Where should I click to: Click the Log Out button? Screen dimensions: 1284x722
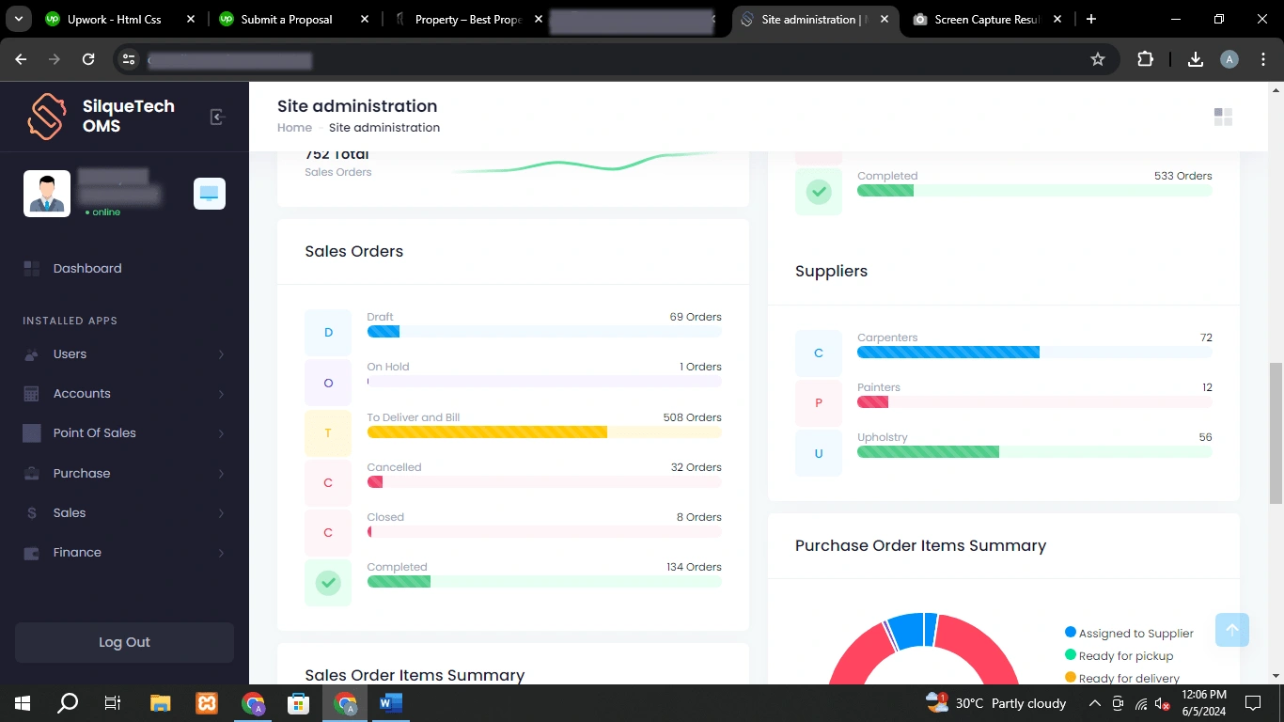point(124,642)
